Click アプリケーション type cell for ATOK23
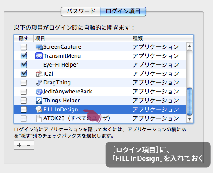The image size is (213, 173). tap(156, 118)
